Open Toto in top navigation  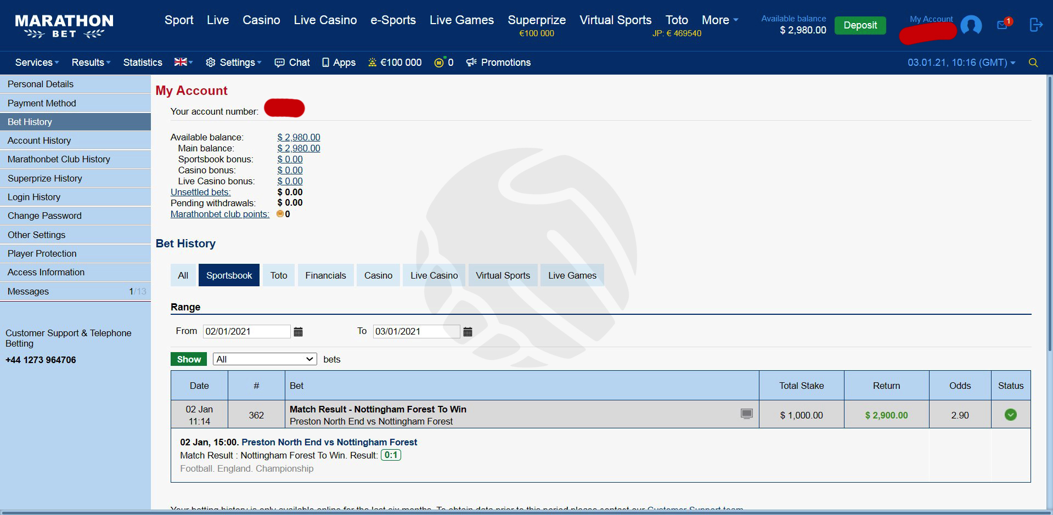click(677, 20)
